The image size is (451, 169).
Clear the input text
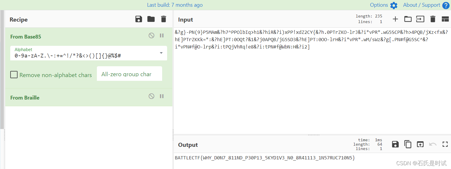(x=433, y=19)
